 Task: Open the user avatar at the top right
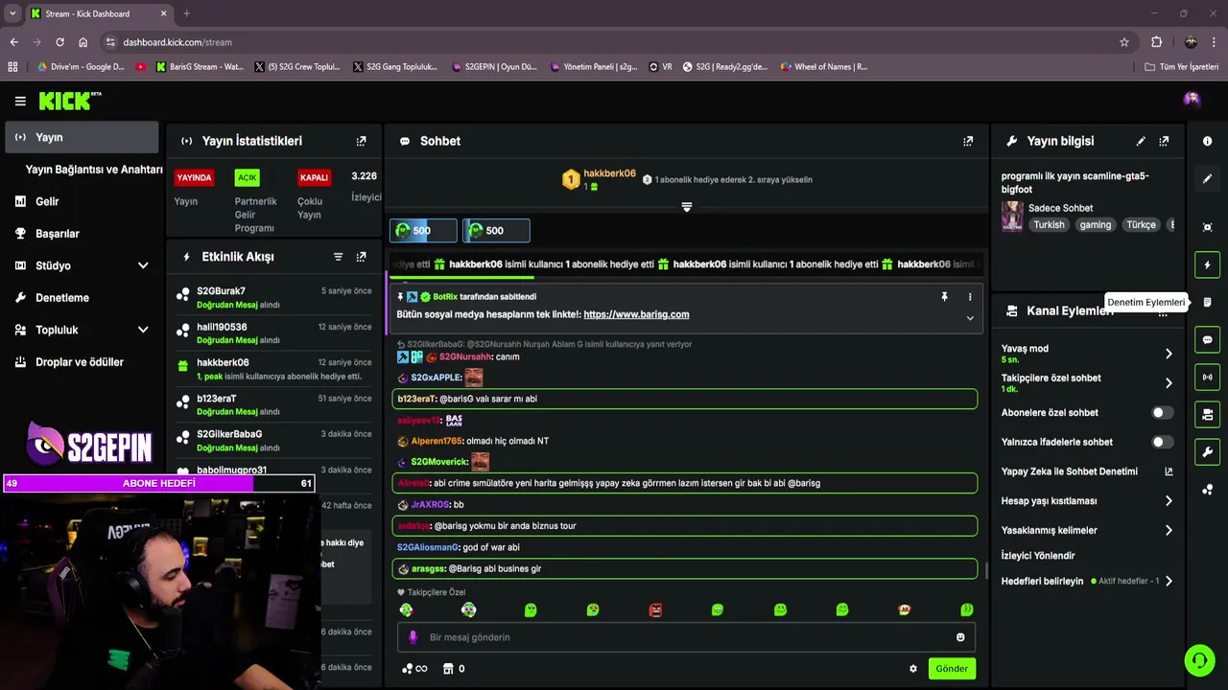pos(1192,99)
